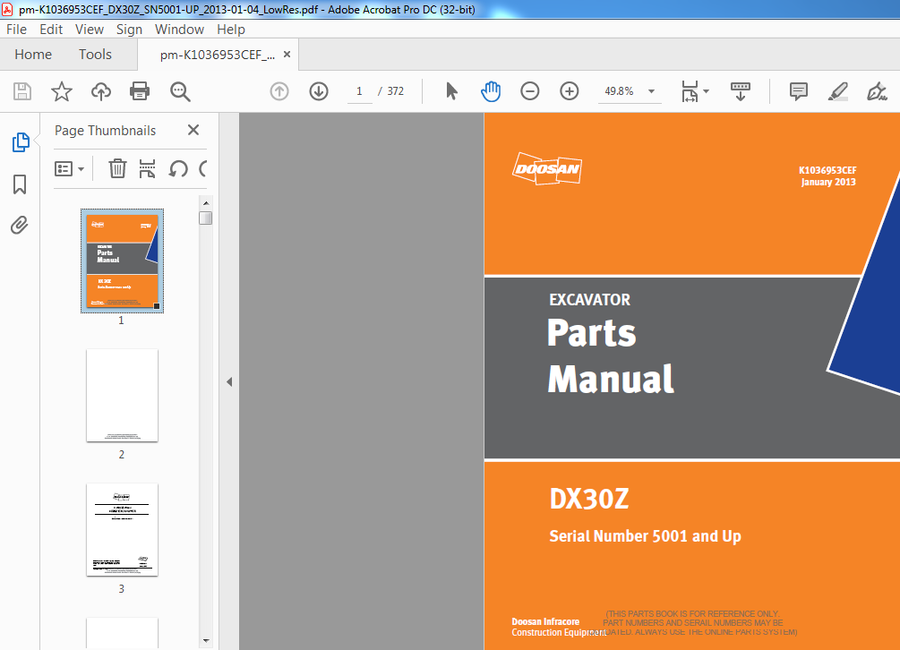Click the 'Parts' title word
Screen dimensions: 900x650
click(592, 333)
